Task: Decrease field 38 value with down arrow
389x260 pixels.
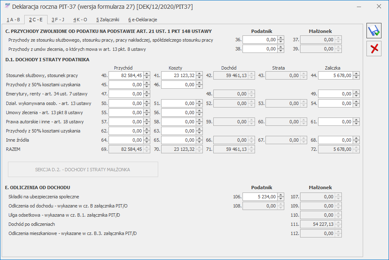Action: (281, 51)
